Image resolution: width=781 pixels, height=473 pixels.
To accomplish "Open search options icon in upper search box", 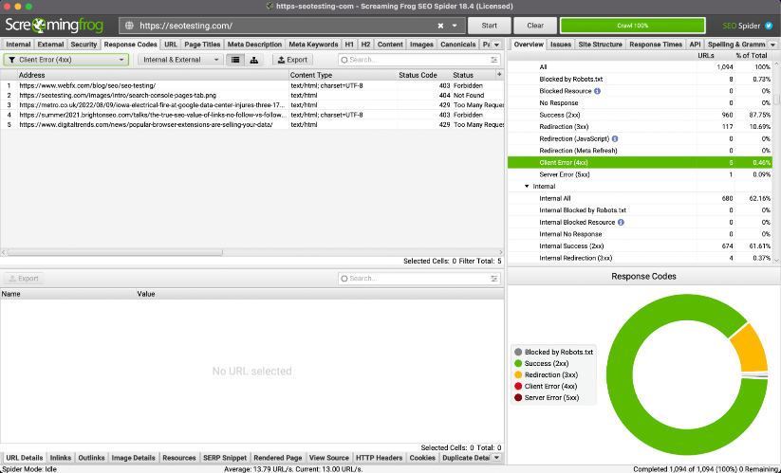I will point(345,60).
